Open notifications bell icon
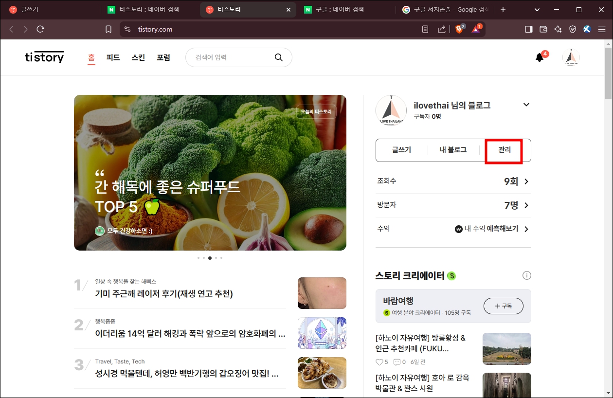The image size is (613, 398). click(540, 57)
